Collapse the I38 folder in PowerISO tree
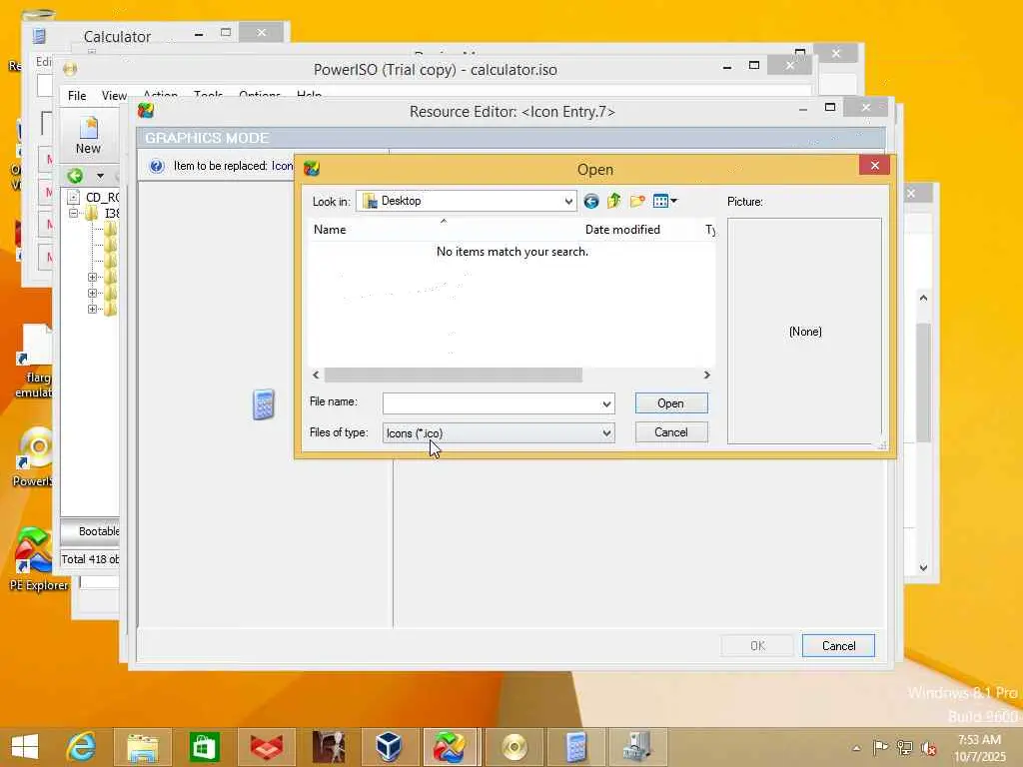Screen dimensions: 1023x767 (x=74, y=214)
